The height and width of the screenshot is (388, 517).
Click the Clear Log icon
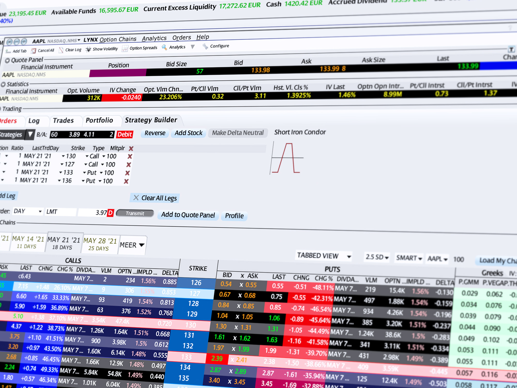tap(61, 50)
